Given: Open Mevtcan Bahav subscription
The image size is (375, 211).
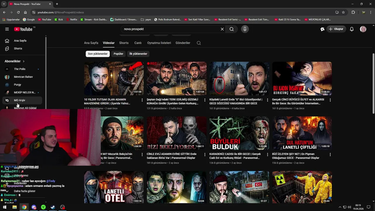Looking at the screenshot, I should (x=22, y=77).
